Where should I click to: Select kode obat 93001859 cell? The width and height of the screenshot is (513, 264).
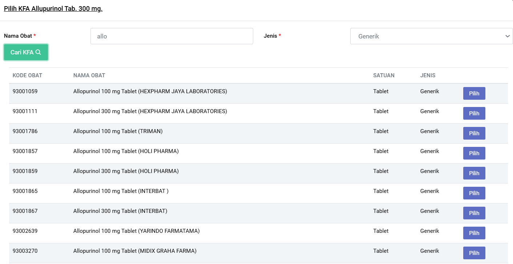25,171
